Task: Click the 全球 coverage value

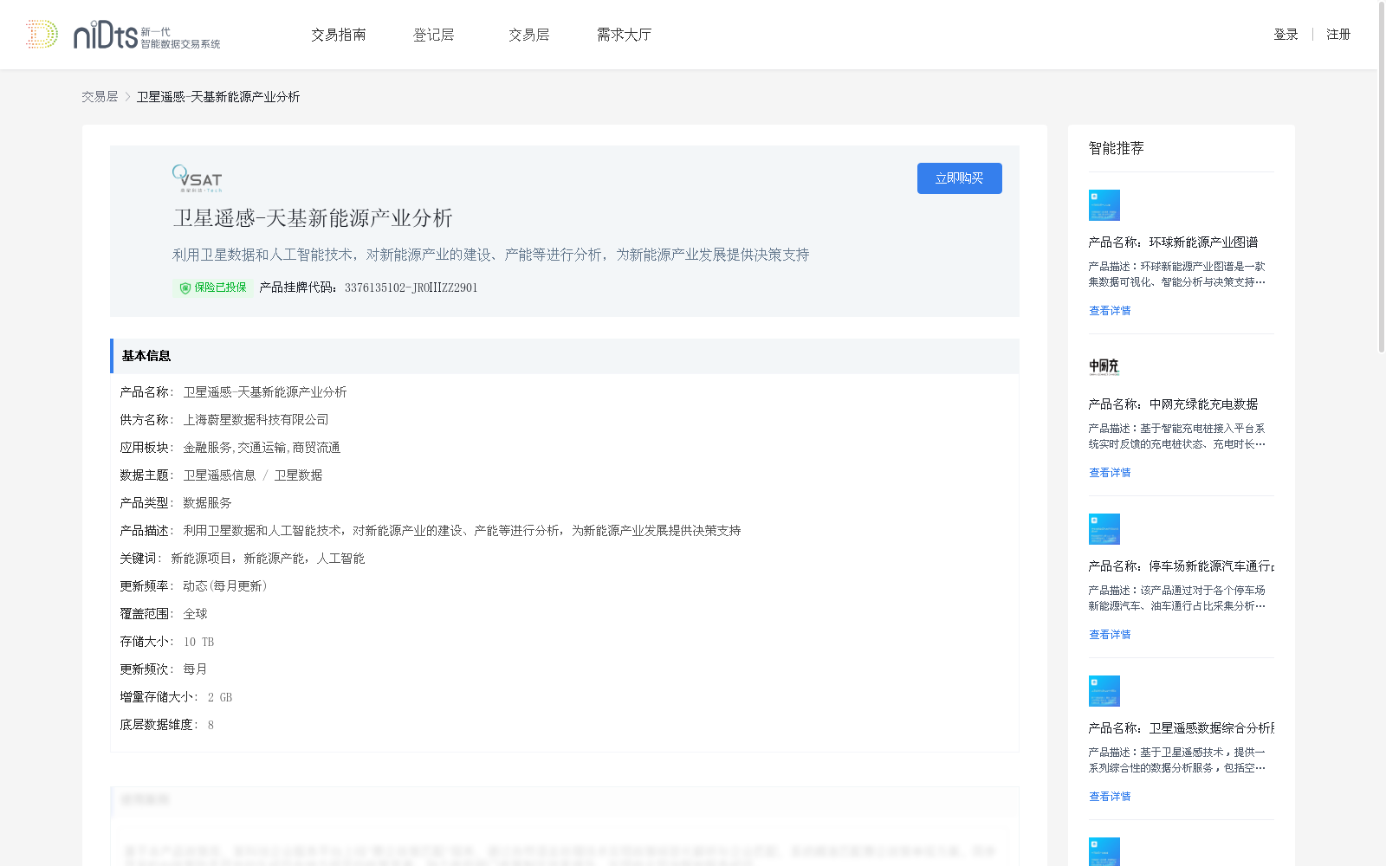Action: pyautogui.click(x=195, y=614)
